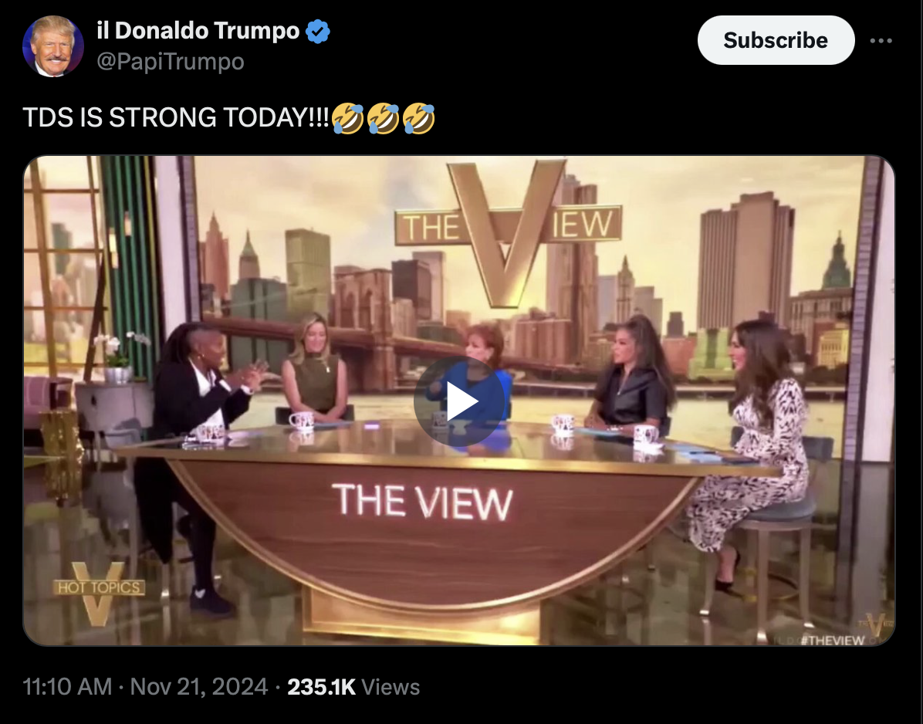Click the seated woman in patterned dress
Viewport: 923px width, 724px height.
point(757,448)
